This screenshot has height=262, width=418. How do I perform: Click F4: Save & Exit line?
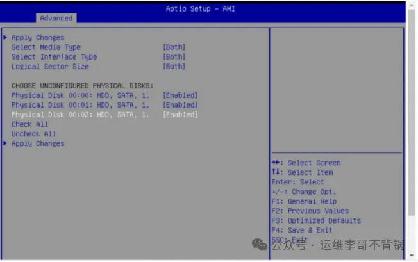[302, 230]
